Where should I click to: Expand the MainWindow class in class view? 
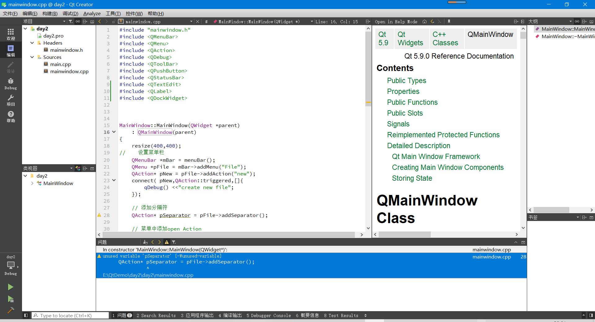tap(32, 183)
